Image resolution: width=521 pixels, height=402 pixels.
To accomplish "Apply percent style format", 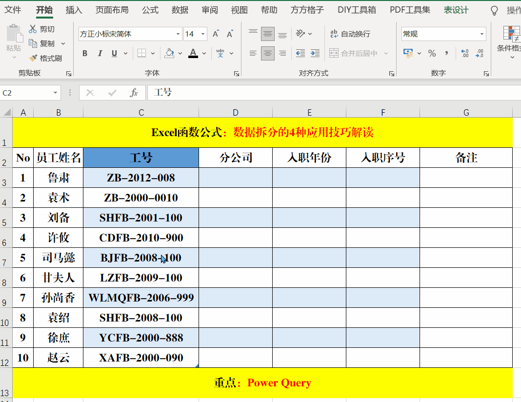I will tap(432, 53).
